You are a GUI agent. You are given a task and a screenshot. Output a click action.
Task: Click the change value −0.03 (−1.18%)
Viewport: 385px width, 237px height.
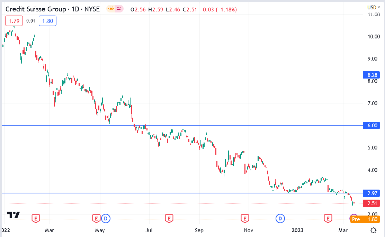click(x=218, y=10)
